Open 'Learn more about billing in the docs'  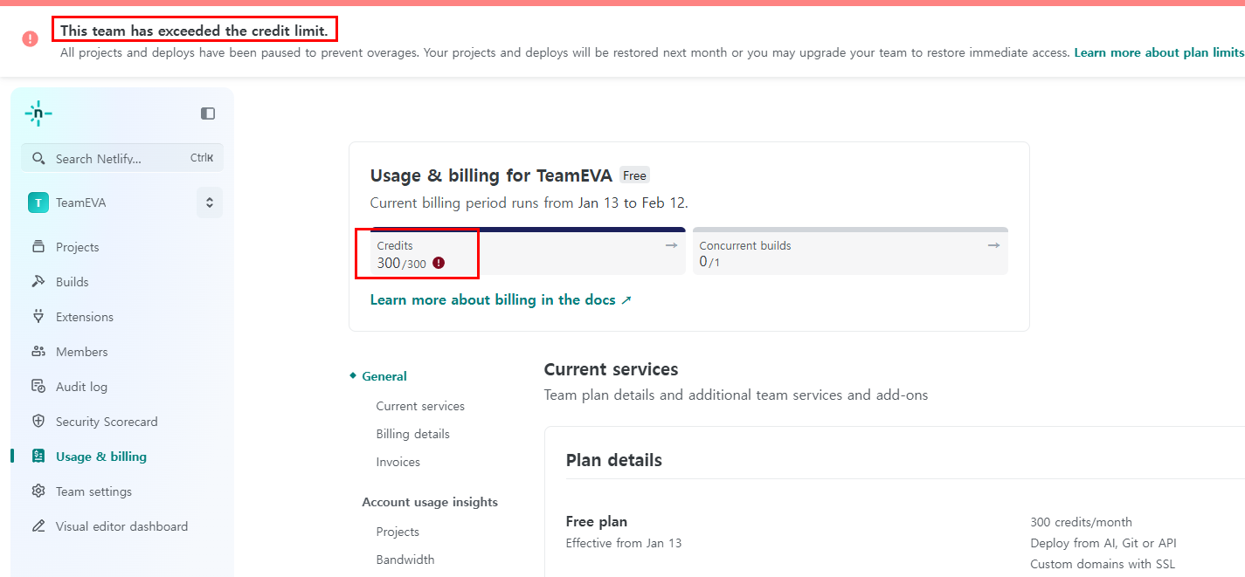501,299
